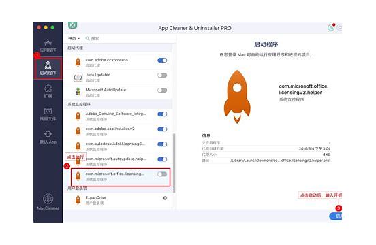Viewport: 376px width, 245px height.
Task: Disable the com.adobe.ccxprocess launch agent
Action: pos(162,60)
